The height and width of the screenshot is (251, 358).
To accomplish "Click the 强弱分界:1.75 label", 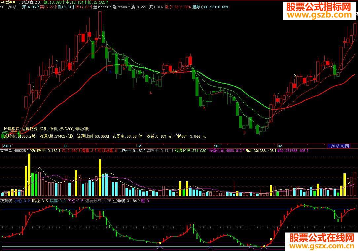I will (98, 201).
